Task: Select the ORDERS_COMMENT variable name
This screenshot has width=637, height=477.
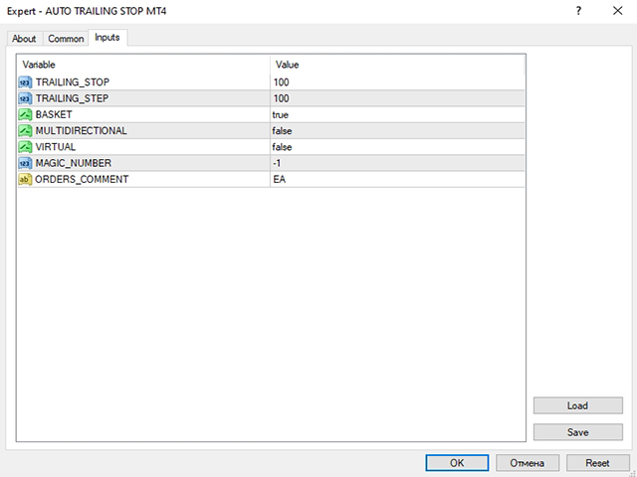Action: click(x=82, y=179)
